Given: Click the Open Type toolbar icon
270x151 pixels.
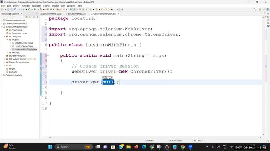Looking at the screenshot, I should click(x=57, y=10).
